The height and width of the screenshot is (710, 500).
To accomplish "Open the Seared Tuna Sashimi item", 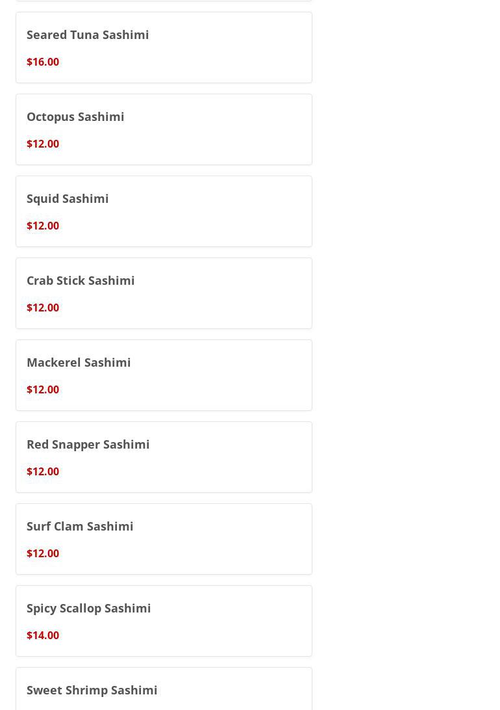I will (x=88, y=34).
